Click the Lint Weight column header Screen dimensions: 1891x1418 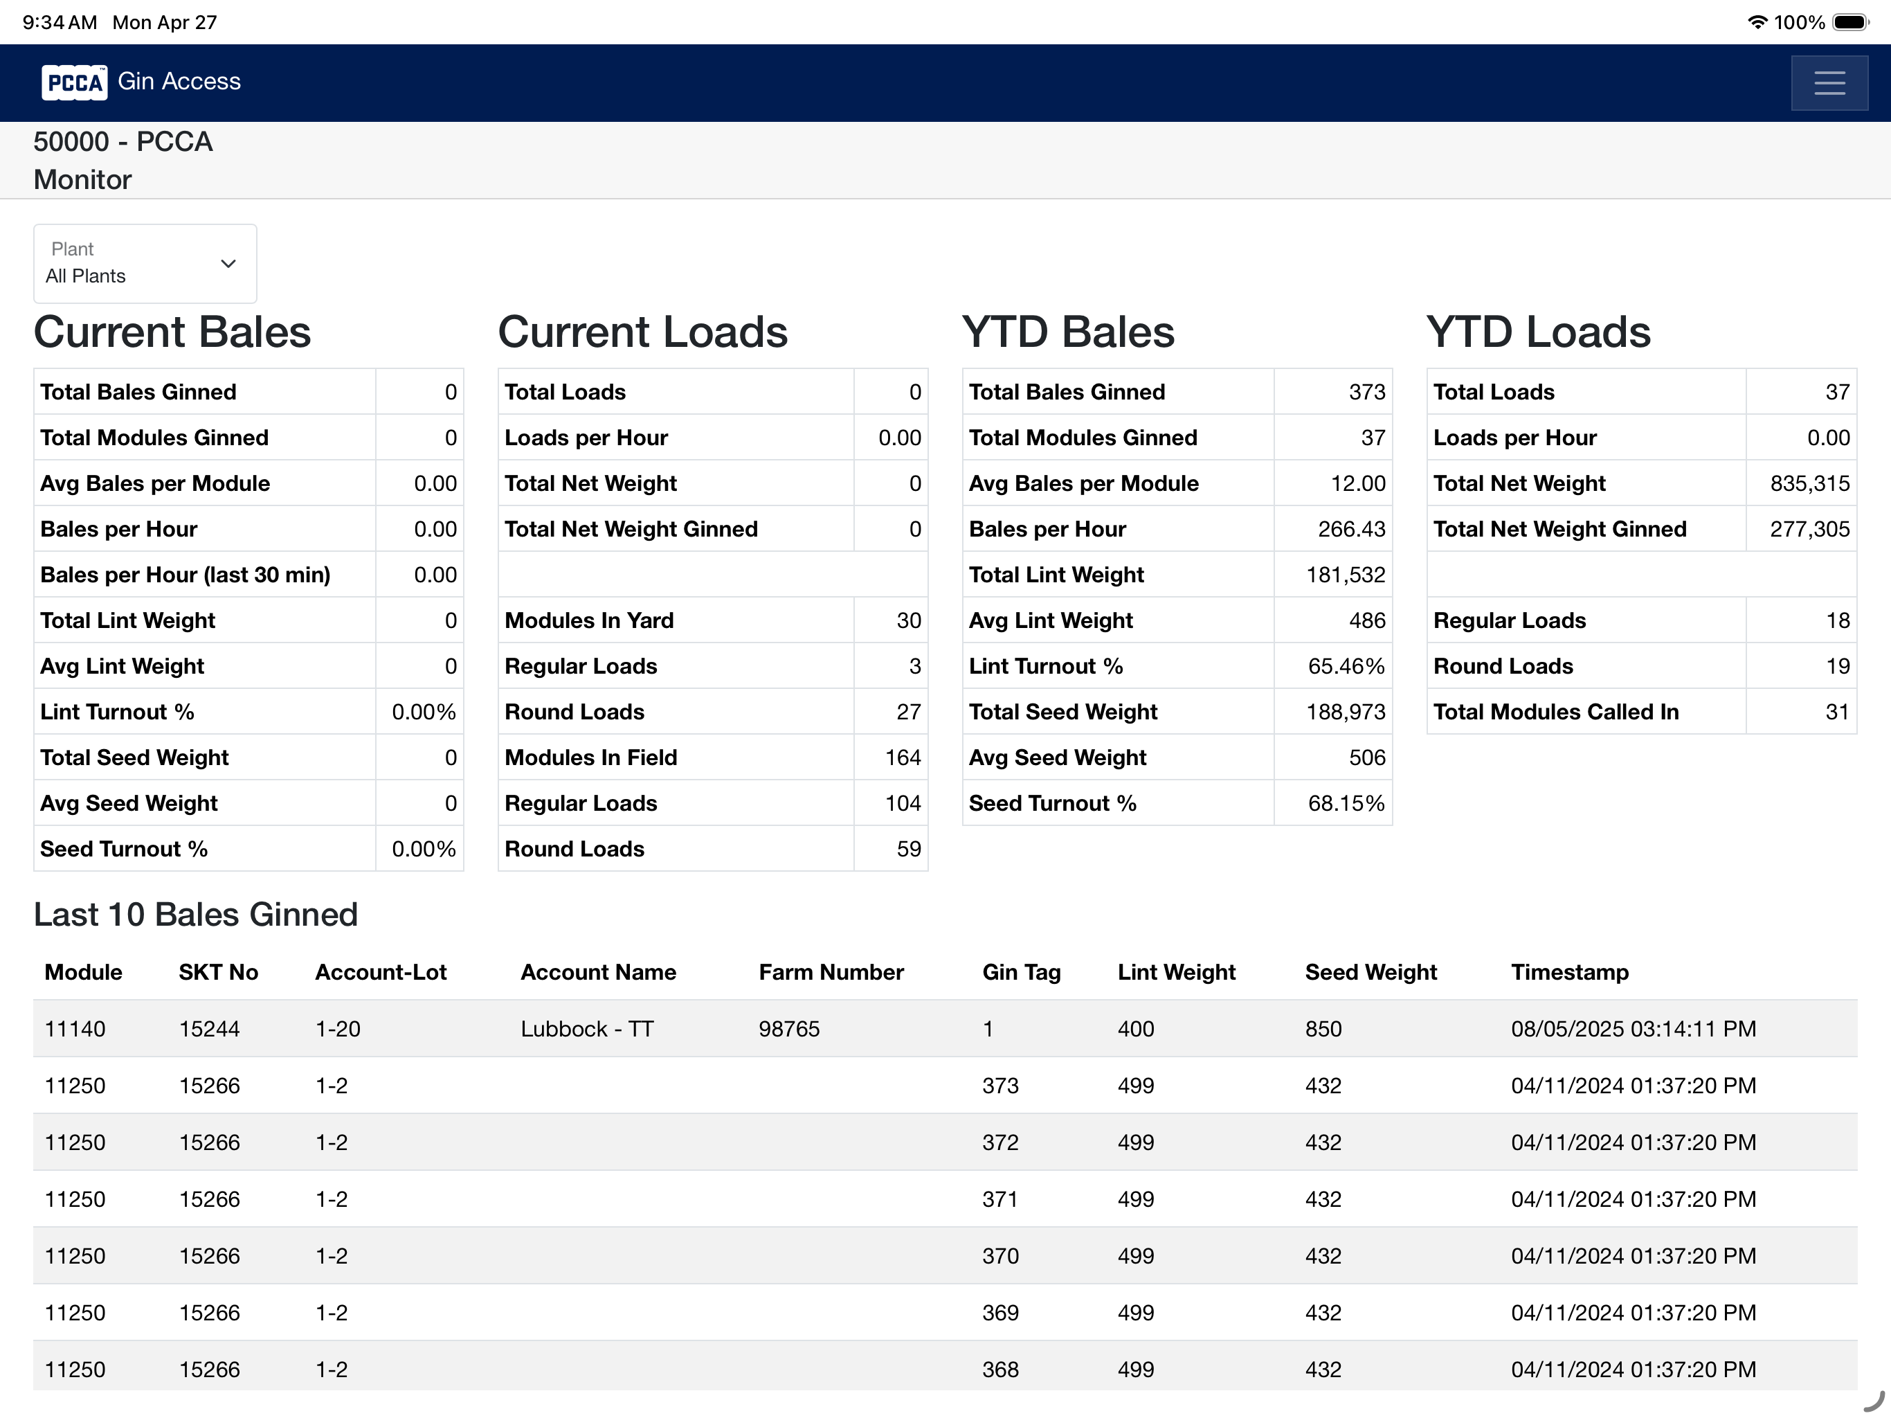point(1176,972)
